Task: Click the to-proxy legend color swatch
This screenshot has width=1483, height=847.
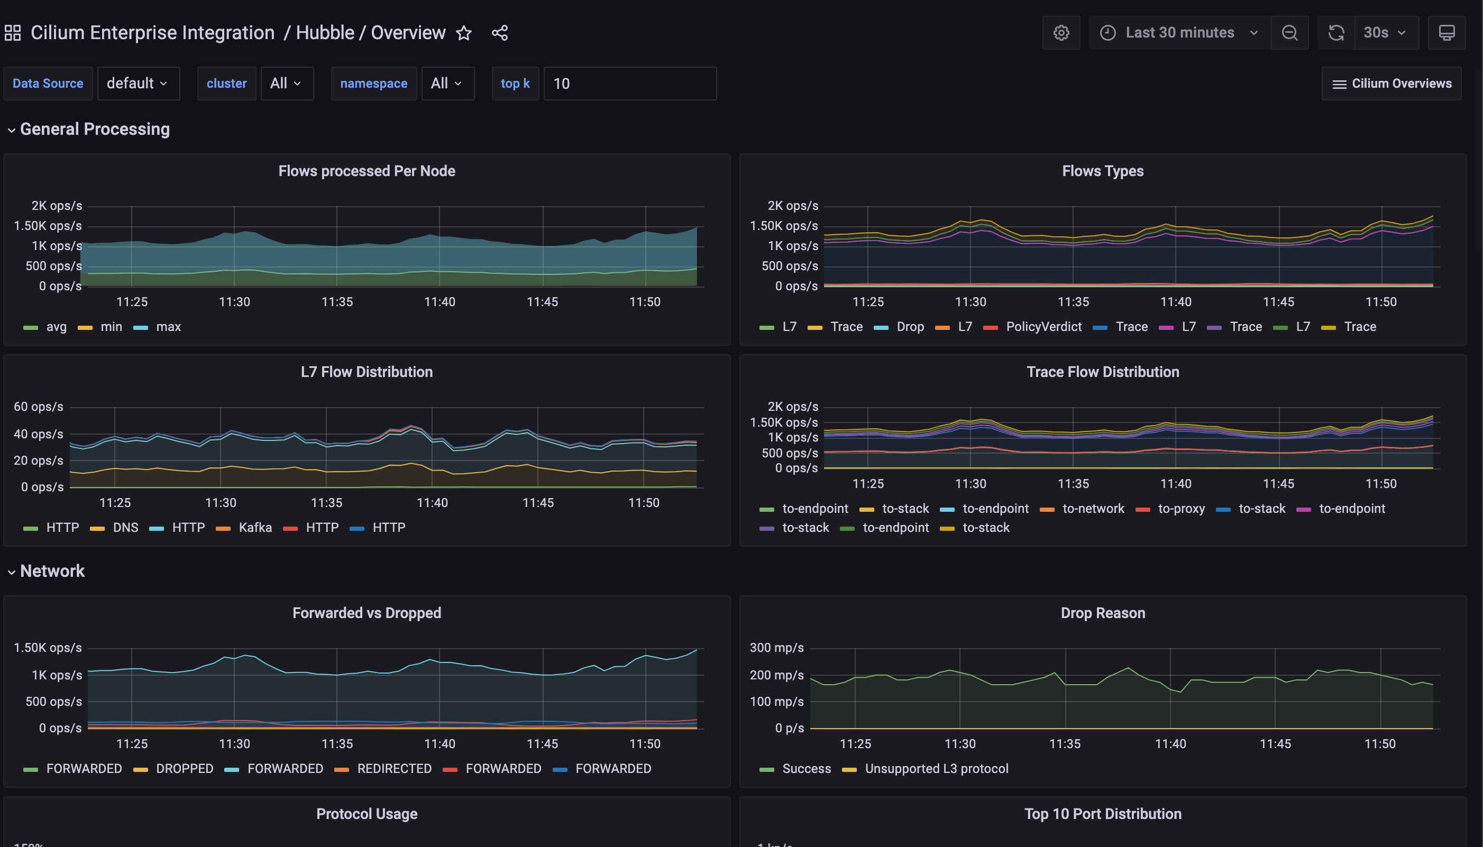Action: (x=1142, y=510)
